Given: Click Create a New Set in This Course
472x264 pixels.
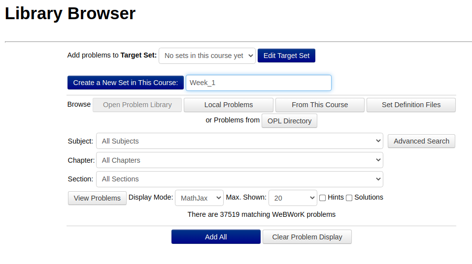Looking at the screenshot, I should pos(126,83).
